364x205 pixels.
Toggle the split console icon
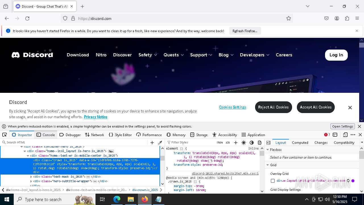pos(335,135)
